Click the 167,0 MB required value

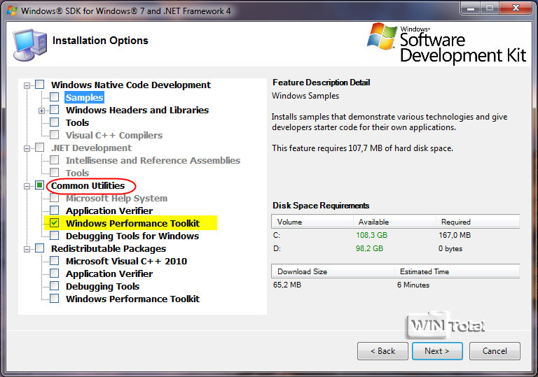click(455, 235)
